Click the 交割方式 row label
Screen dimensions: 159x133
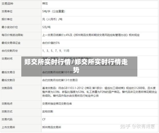click(x=7, y=111)
